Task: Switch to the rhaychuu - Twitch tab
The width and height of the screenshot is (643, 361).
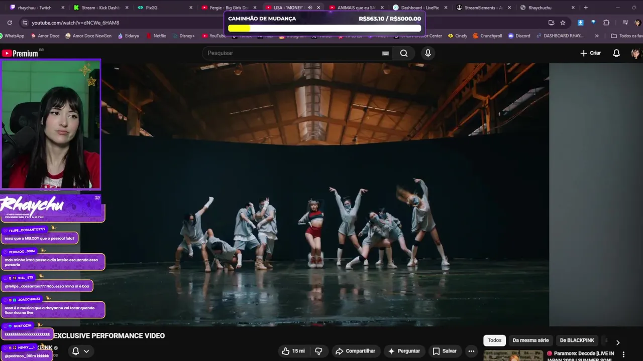Action: click(37, 8)
